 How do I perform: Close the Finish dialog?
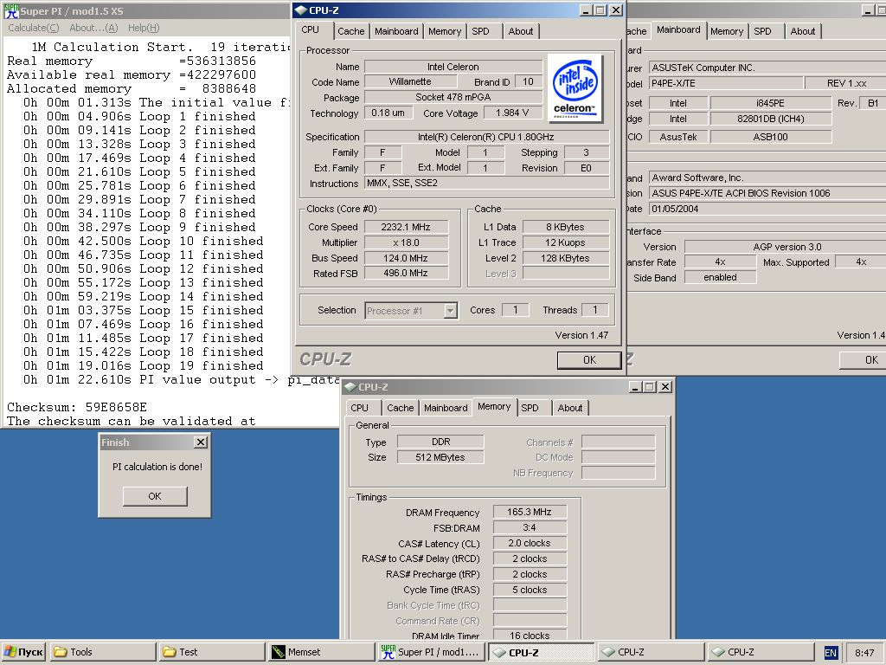[201, 442]
